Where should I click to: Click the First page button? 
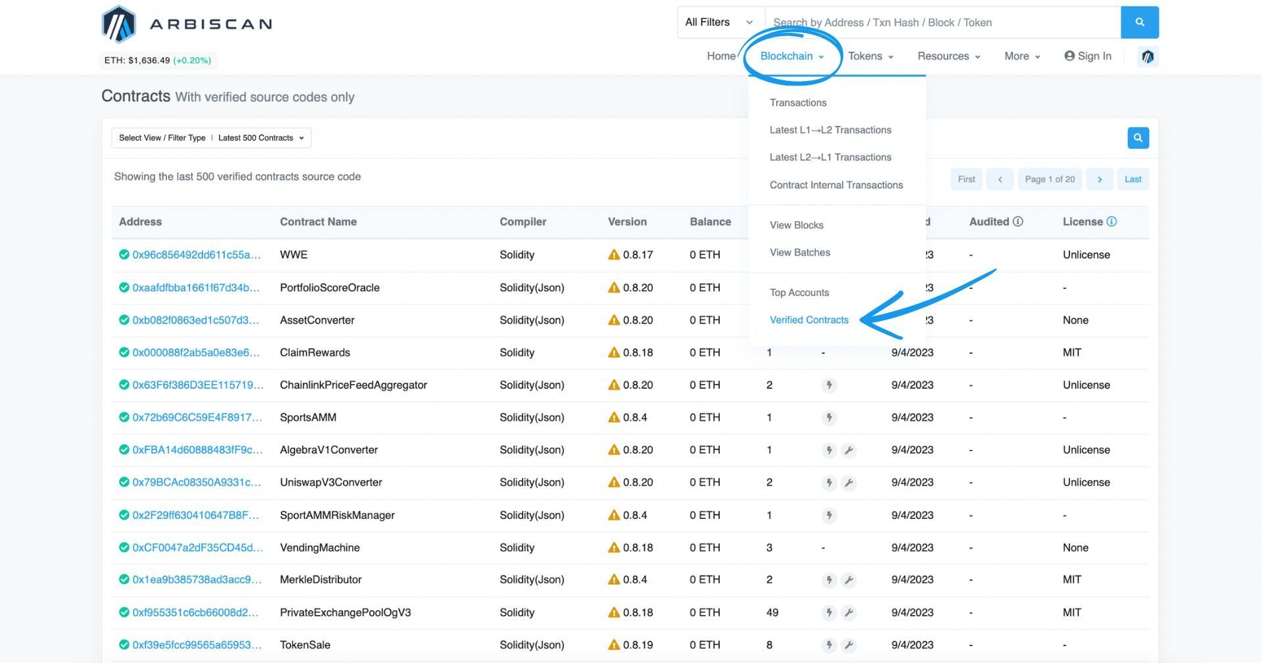(966, 179)
